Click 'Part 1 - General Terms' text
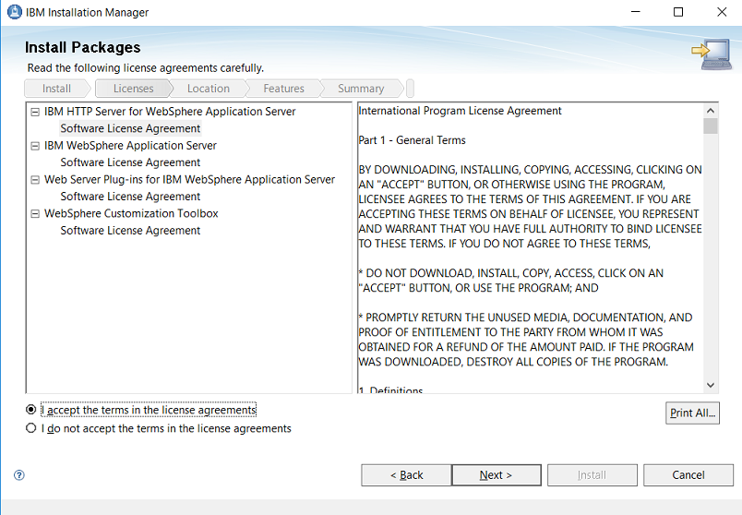The width and height of the screenshot is (742, 515). point(413,140)
